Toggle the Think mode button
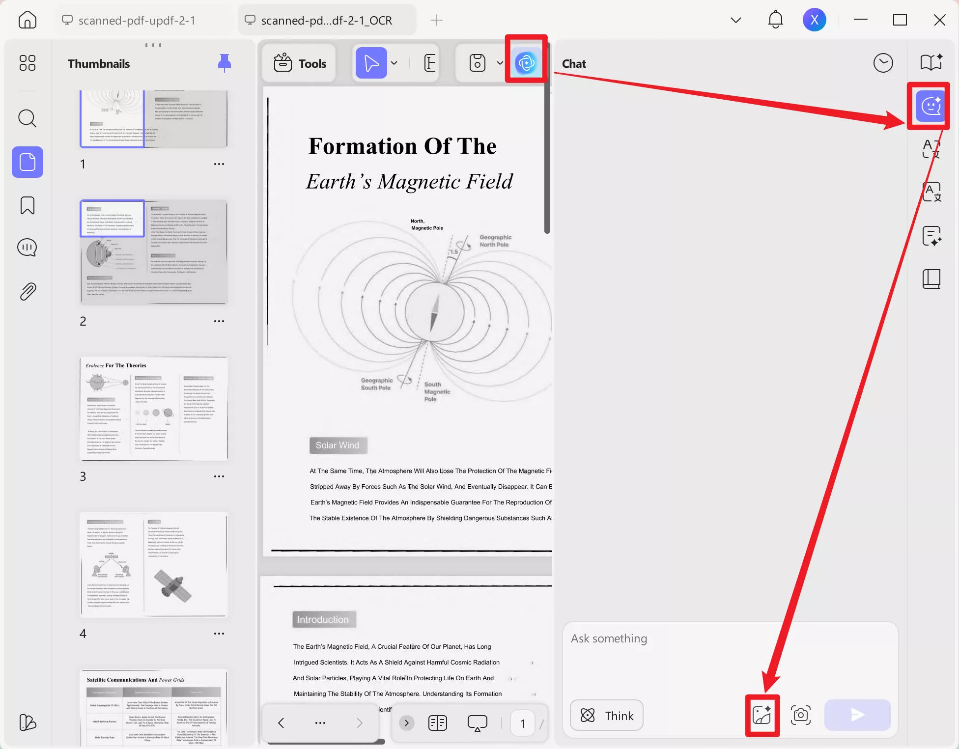The height and width of the screenshot is (749, 959). tap(607, 715)
